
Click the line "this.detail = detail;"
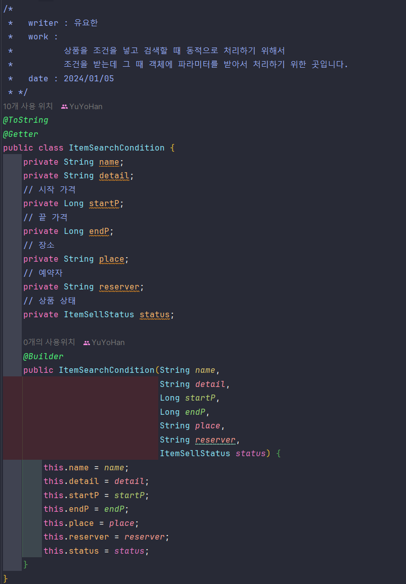click(x=96, y=481)
